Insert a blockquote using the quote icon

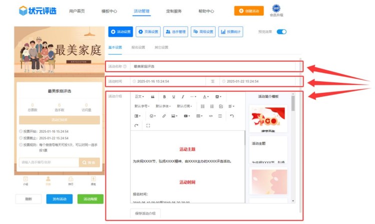(x=152, y=96)
